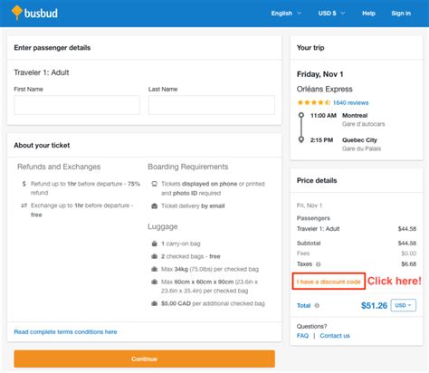The width and height of the screenshot is (429, 373).
Task: Click the ticket delivery email icon
Action: point(155,206)
